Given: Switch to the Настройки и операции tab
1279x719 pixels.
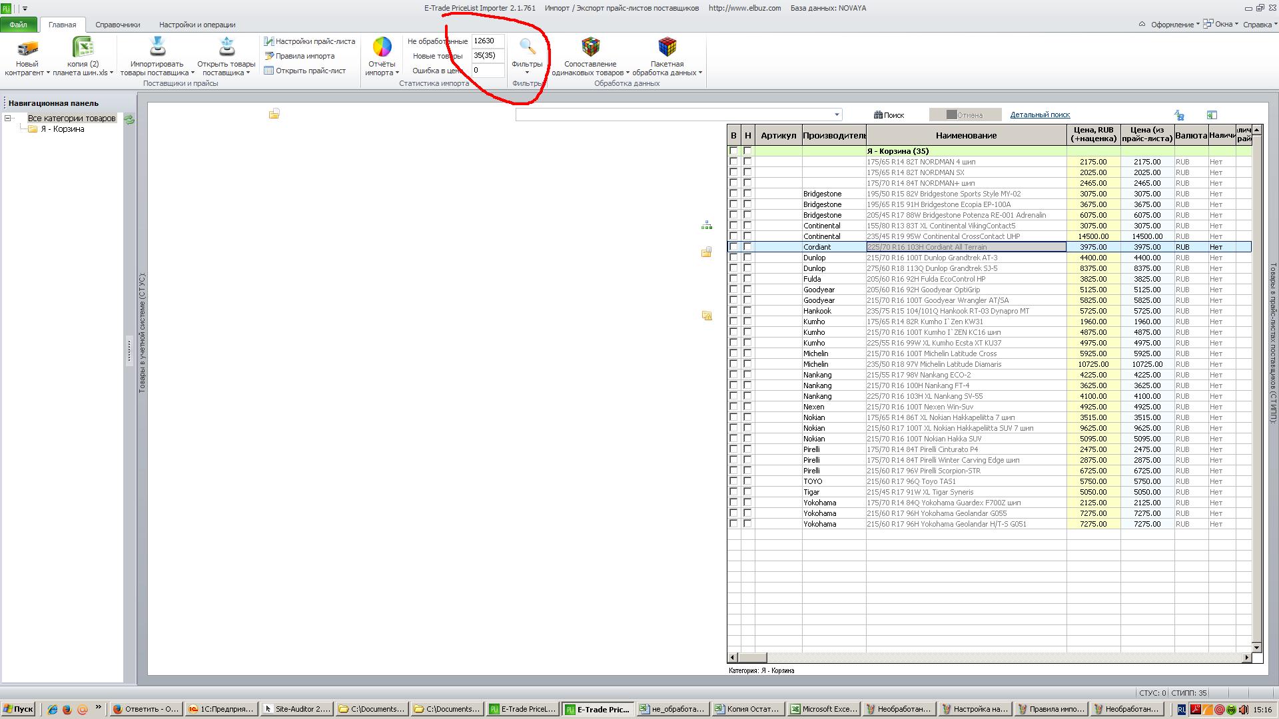Looking at the screenshot, I should (x=197, y=25).
